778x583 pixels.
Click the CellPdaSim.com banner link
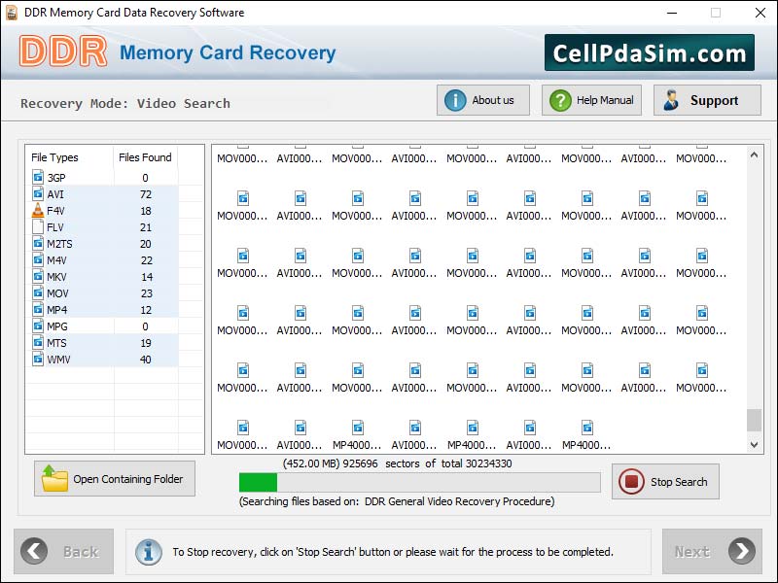[x=649, y=53]
